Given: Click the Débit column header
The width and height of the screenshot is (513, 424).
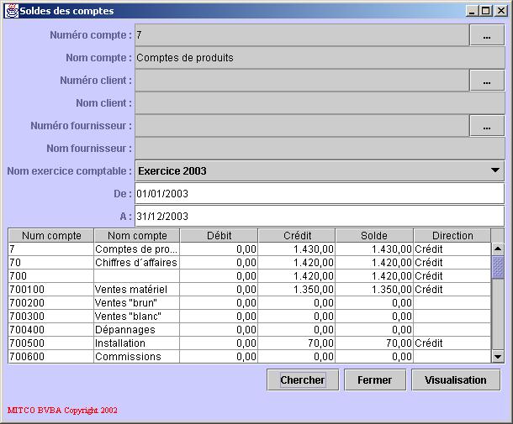Looking at the screenshot, I should coord(219,236).
